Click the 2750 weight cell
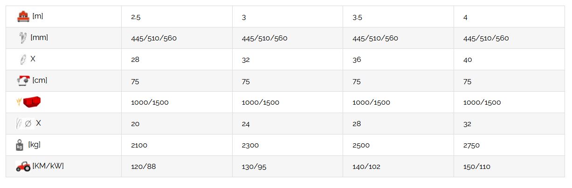This screenshot has height=188, width=572. pyautogui.click(x=471, y=145)
